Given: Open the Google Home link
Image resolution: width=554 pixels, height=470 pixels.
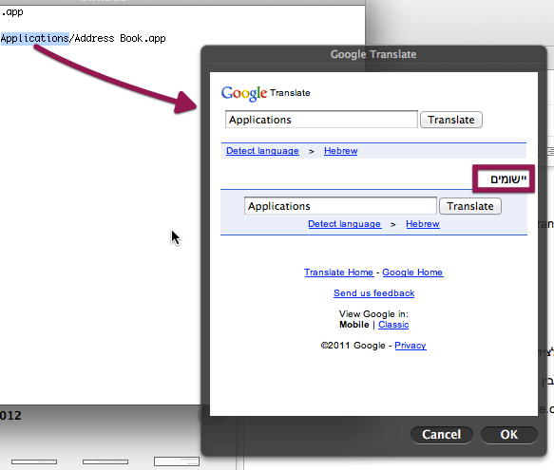Looking at the screenshot, I should (412, 273).
